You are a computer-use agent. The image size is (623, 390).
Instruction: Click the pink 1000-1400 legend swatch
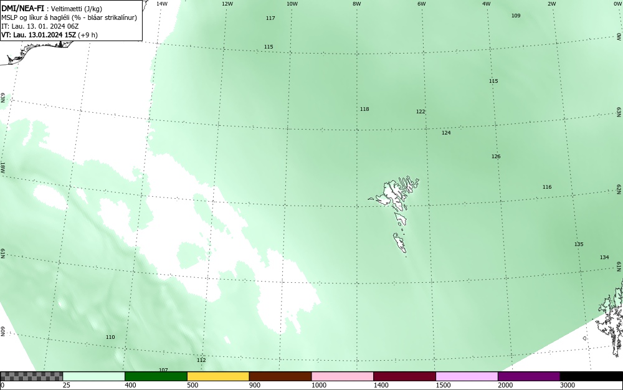coord(343,376)
